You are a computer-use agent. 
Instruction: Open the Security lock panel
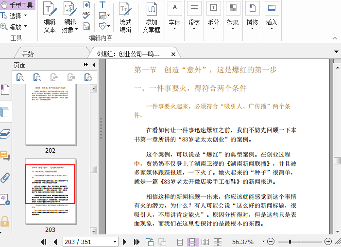(x=5, y=221)
